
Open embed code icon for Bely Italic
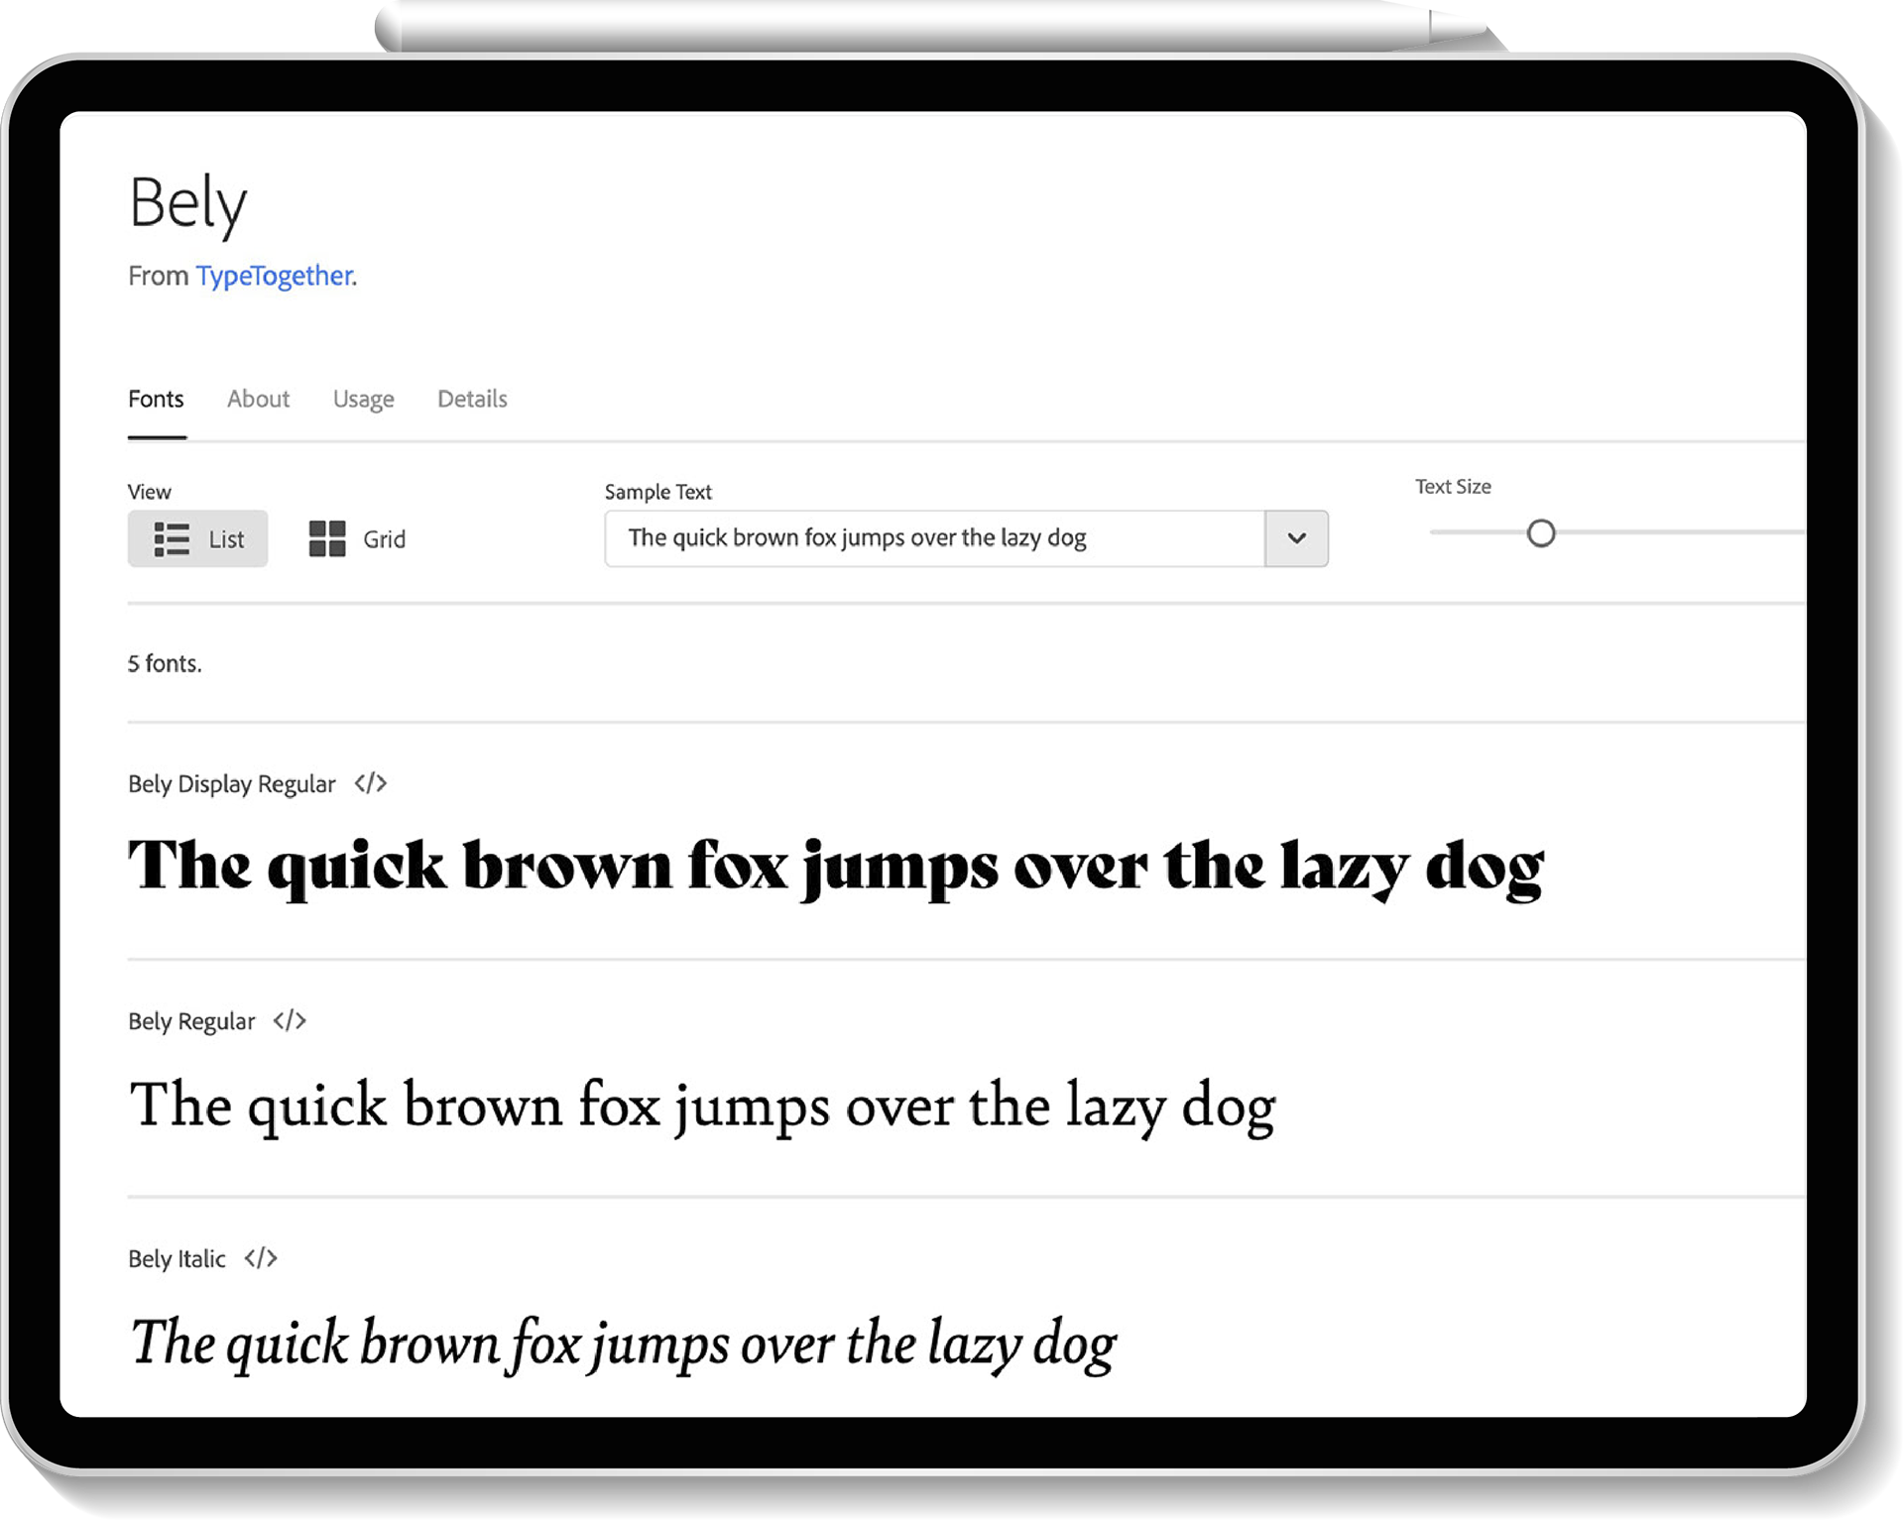261,1258
